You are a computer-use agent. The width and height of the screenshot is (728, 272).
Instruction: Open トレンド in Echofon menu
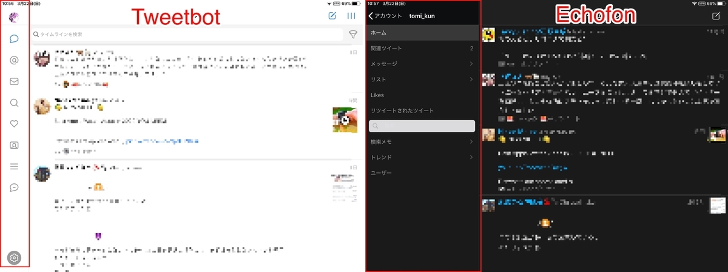click(x=423, y=157)
